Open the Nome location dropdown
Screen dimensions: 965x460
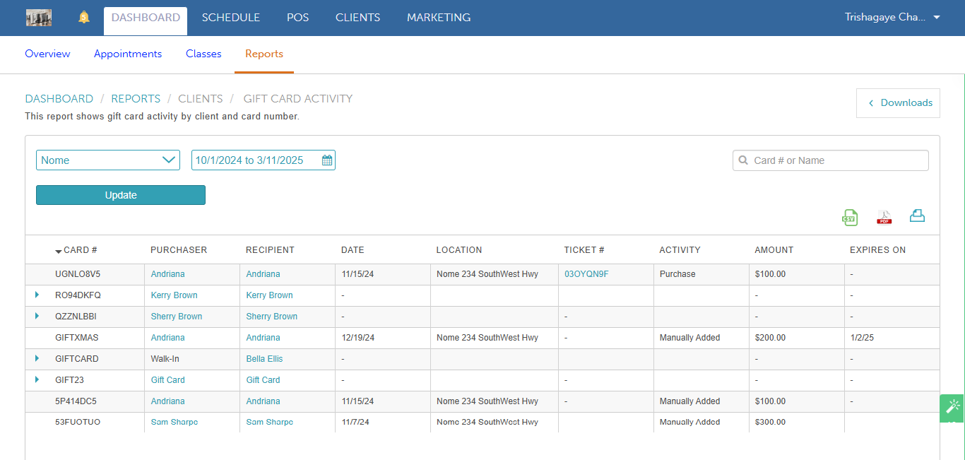pyautogui.click(x=108, y=160)
